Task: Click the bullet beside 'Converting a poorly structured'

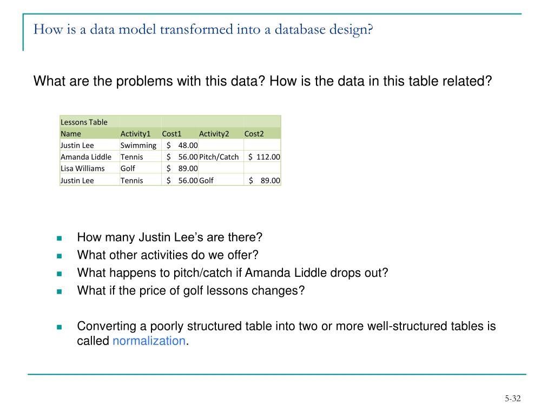Action: coord(59,327)
